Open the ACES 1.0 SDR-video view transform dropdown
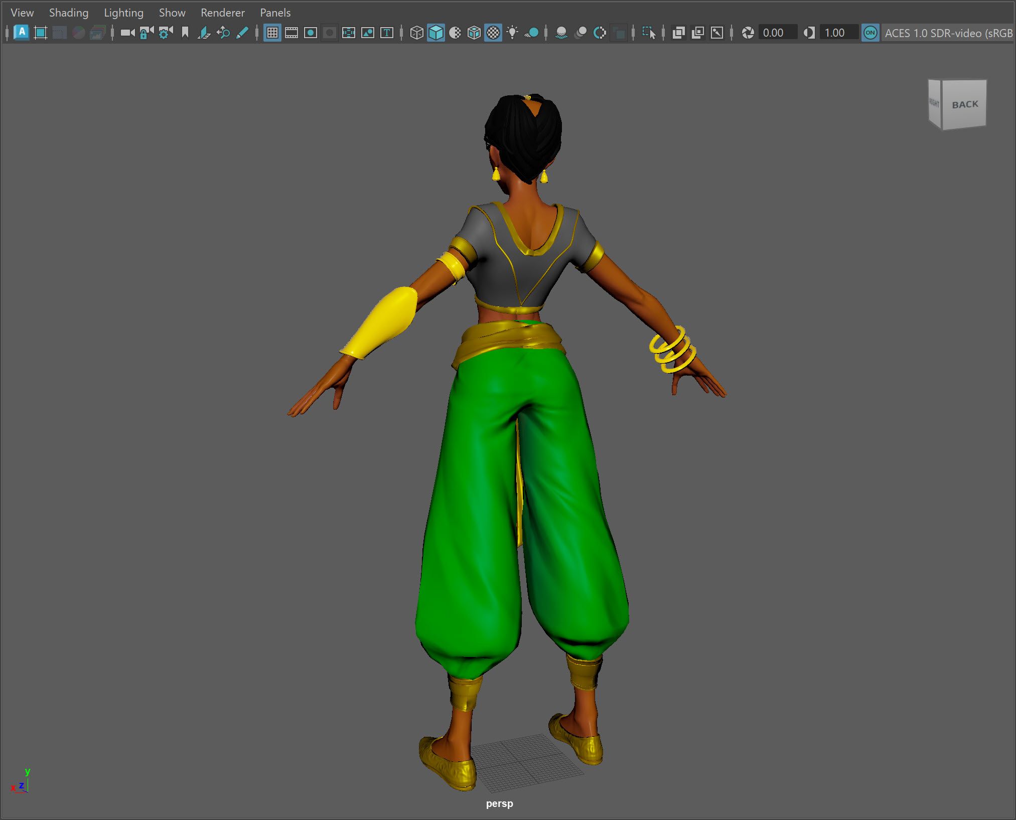1016x820 pixels. click(x=948, y=33)
